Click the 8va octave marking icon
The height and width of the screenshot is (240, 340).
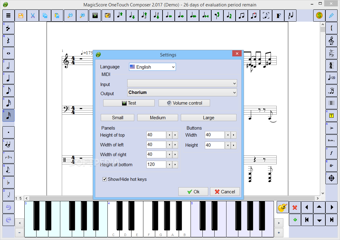[x=331, y=141]
